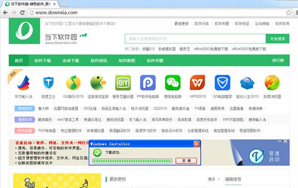Open the QQ音乐2015 icon
298x188 pixels.
[73, 83]
